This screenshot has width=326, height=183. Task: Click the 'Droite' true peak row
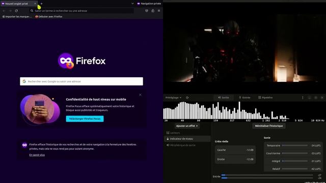pyautogui.click(x=235, y=159)
